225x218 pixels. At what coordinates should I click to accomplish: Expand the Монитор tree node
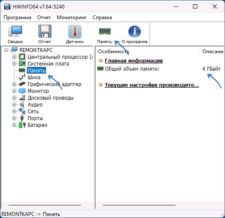tap(14, 91)
